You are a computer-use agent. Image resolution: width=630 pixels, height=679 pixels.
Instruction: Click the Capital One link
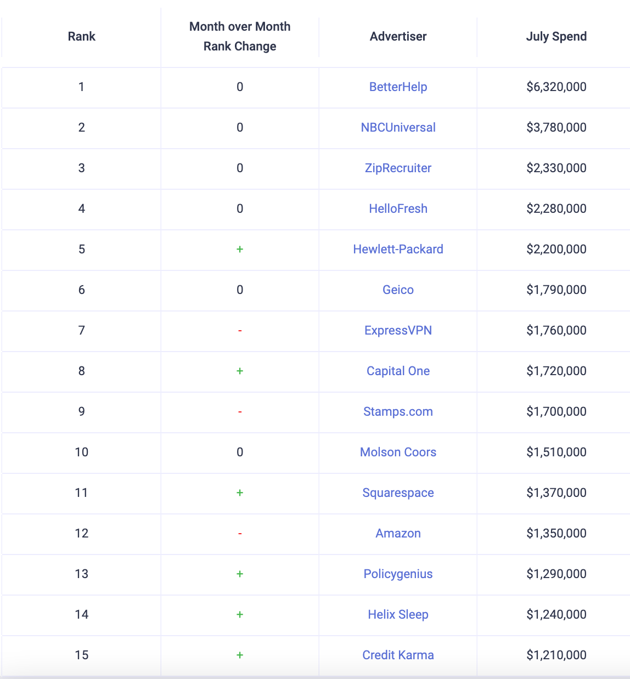point(398,371)
